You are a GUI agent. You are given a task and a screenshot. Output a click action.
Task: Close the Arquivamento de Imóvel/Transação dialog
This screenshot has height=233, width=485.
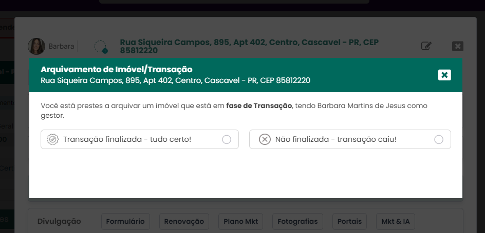coord(444,75)
